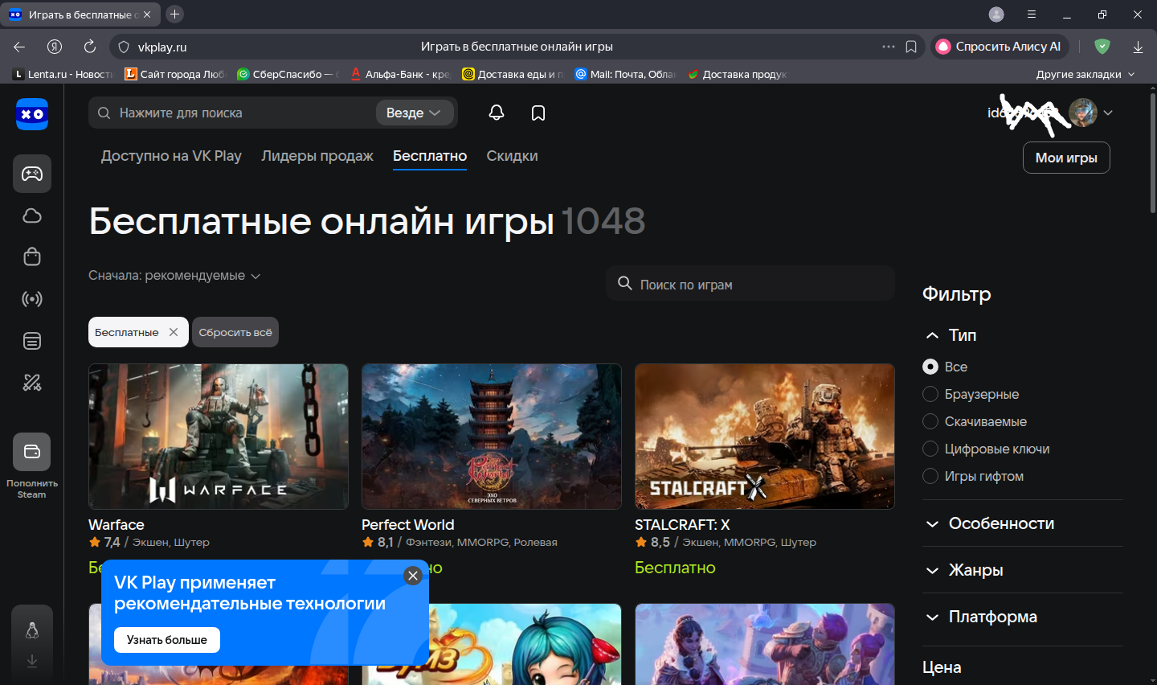The width and height of the screenshot is (1157, 685).
Task: Go back with the browser back arrow
Action: click(19, 47)
